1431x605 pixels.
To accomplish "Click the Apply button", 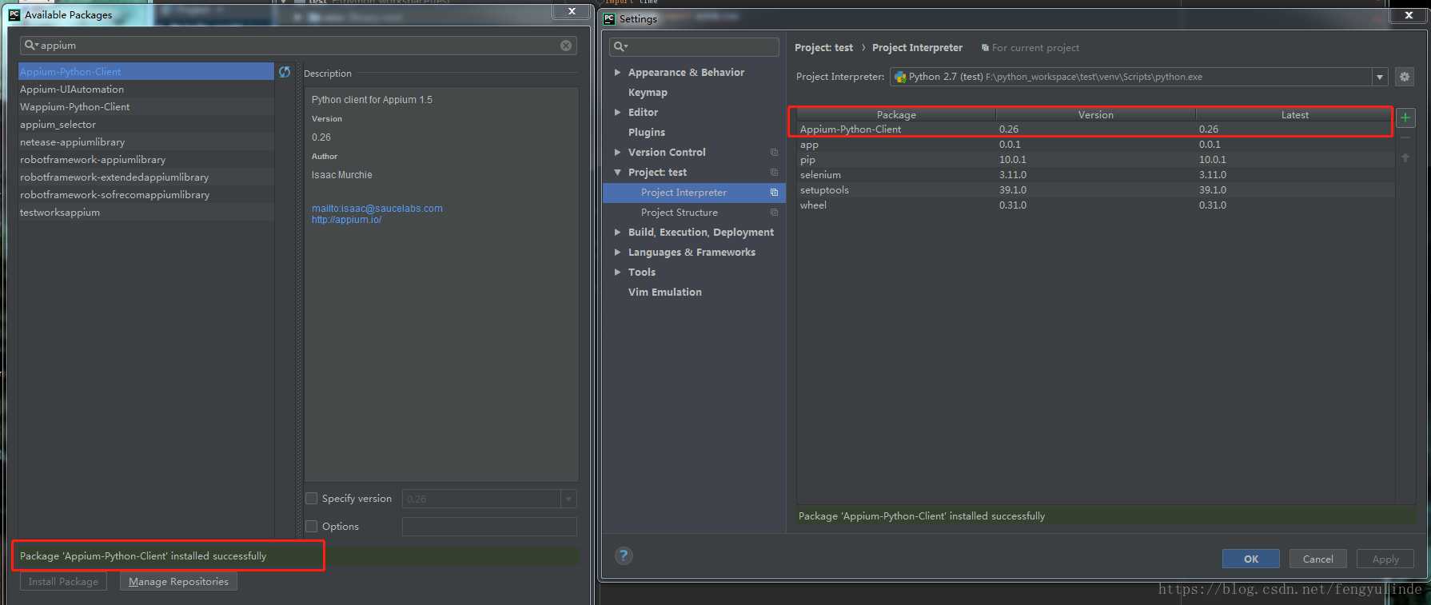I will pyautogui.click(x=1385, y=559).
